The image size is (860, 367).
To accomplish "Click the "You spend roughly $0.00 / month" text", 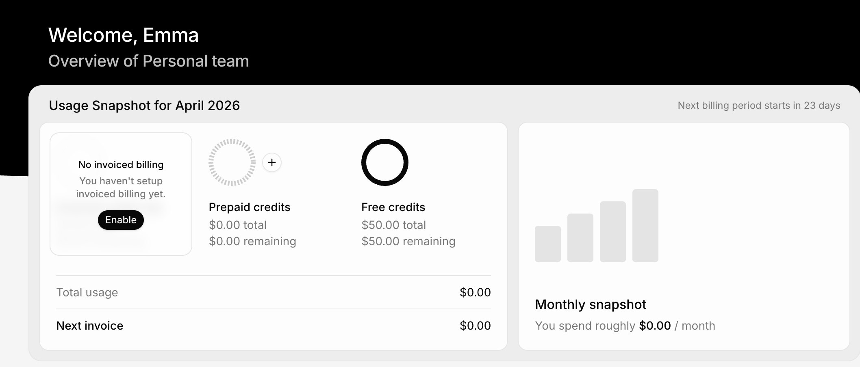I will [625, 326].
